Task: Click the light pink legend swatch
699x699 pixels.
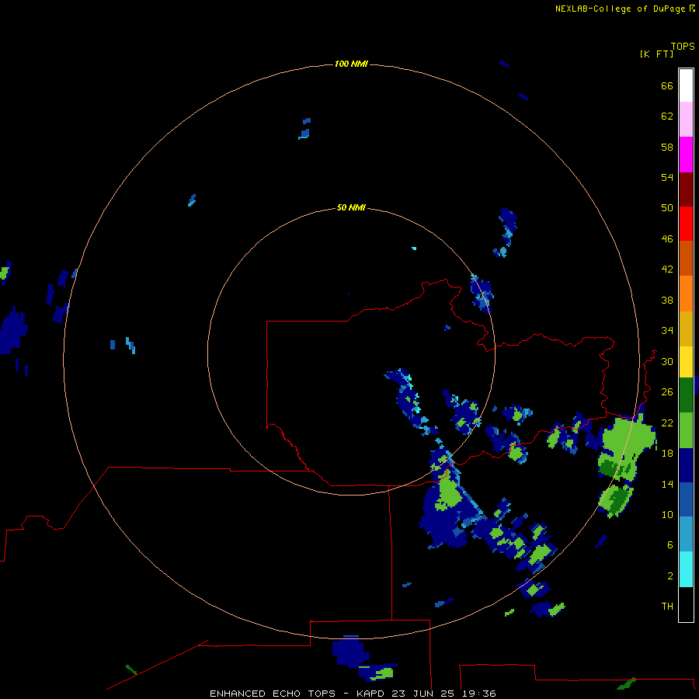Action: point(686,119)
